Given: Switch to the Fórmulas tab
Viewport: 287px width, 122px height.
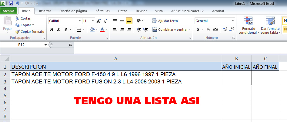Looking at the screenshot, I should [102, 11].
